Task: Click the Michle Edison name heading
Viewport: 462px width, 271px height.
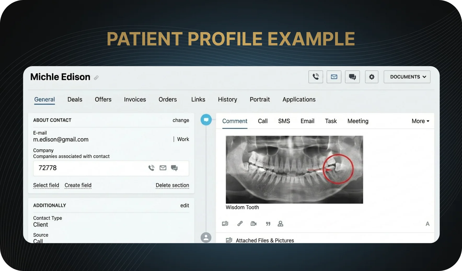Action: click(60, 77)
